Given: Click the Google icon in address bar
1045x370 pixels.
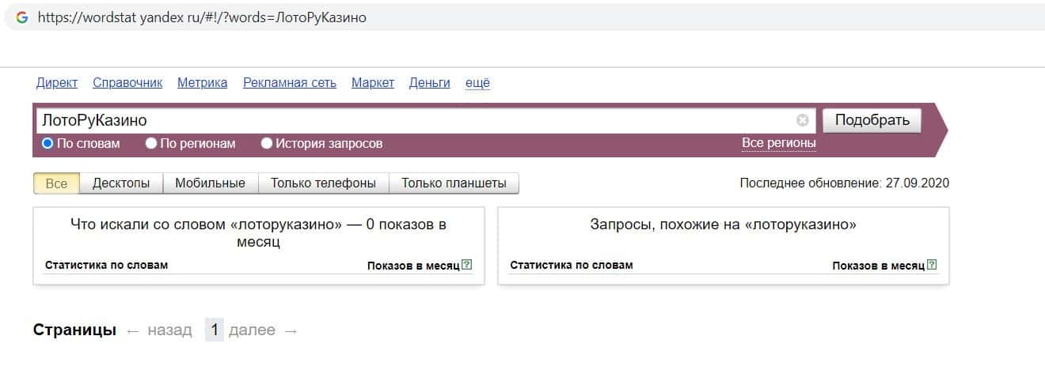Looking at the screenshot, I should (x=22, y=17).
